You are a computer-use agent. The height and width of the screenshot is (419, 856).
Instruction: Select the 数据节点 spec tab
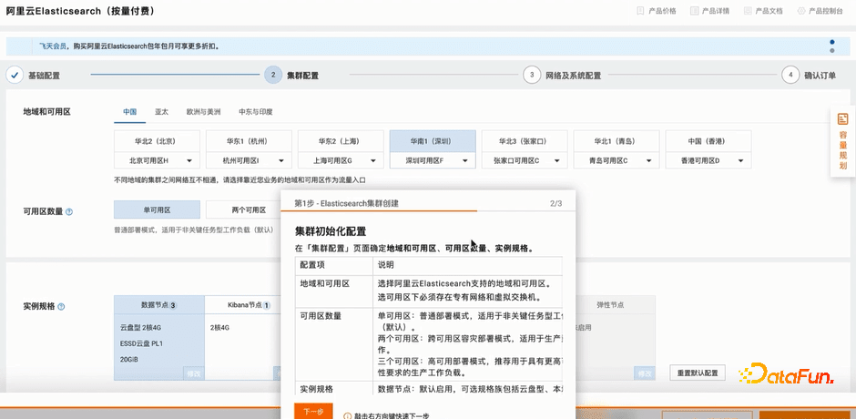158,305
